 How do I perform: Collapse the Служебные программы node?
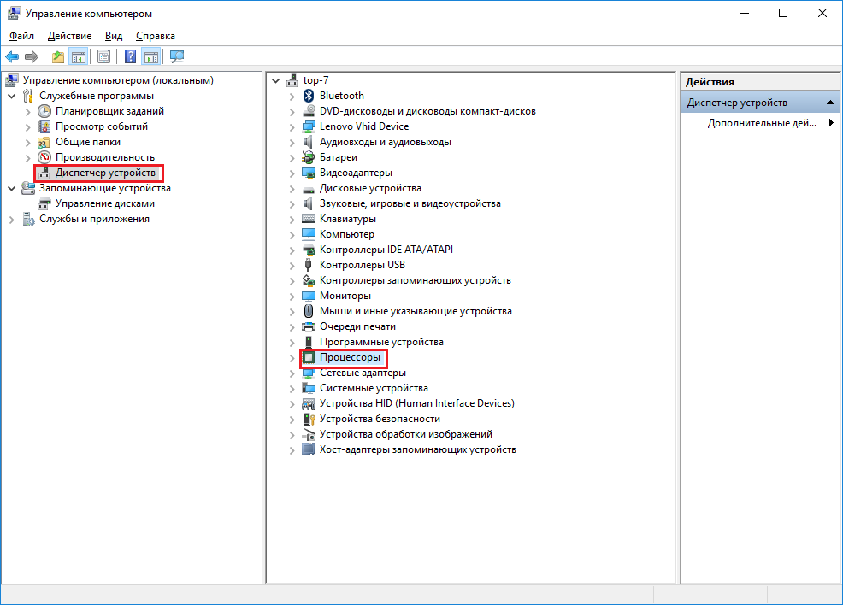11,96
